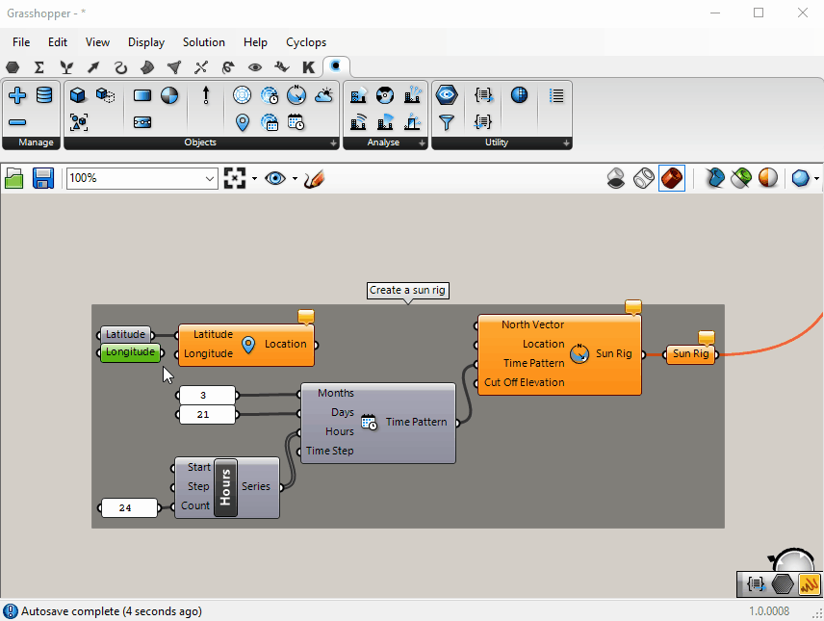Open the preview eye dropdown arrow

coord(295,179)
